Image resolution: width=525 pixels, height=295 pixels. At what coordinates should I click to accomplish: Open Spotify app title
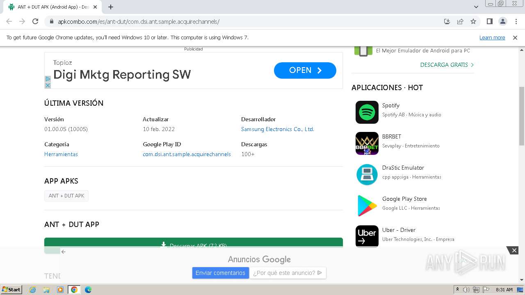[391, 105]
